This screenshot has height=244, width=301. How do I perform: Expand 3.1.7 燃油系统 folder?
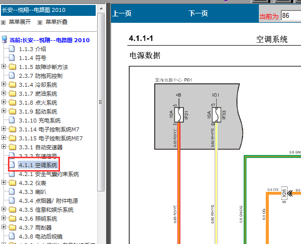pos(3,93)
